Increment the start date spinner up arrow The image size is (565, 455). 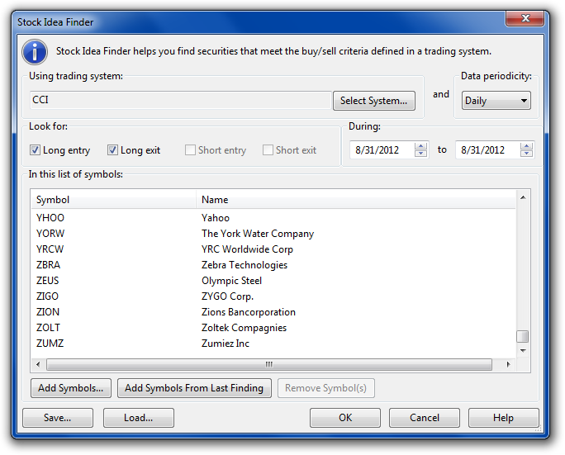pos(420,146)
